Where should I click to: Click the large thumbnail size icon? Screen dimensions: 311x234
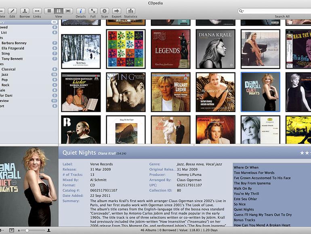[x=48, y=230]
